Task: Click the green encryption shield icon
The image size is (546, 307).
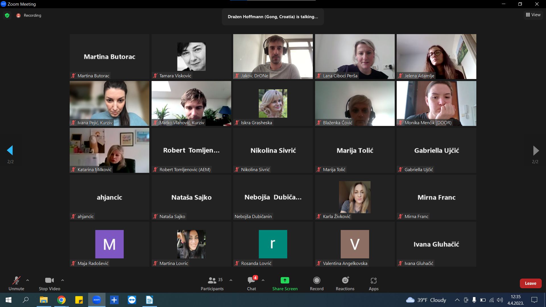Action: tap(7, 15)
